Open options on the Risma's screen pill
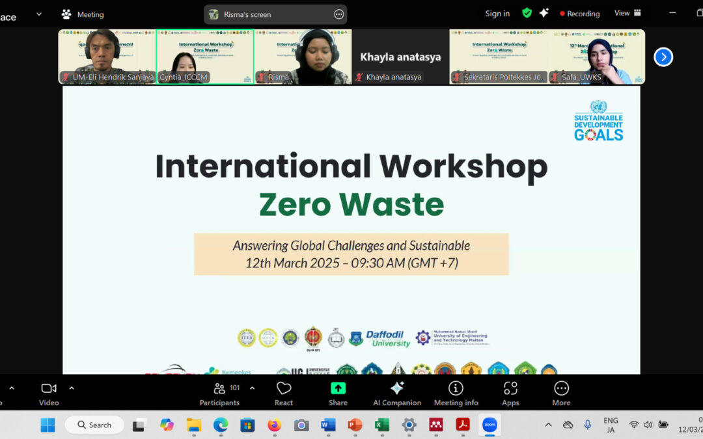 [x=338, y=14]
